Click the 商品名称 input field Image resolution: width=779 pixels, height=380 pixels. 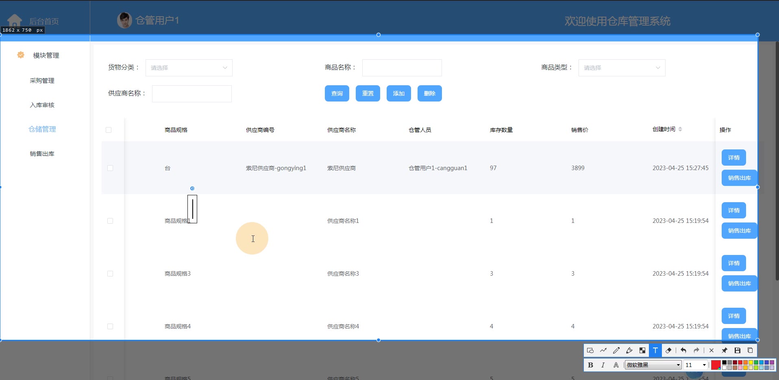pyautogui.click(x=402, y=68)
